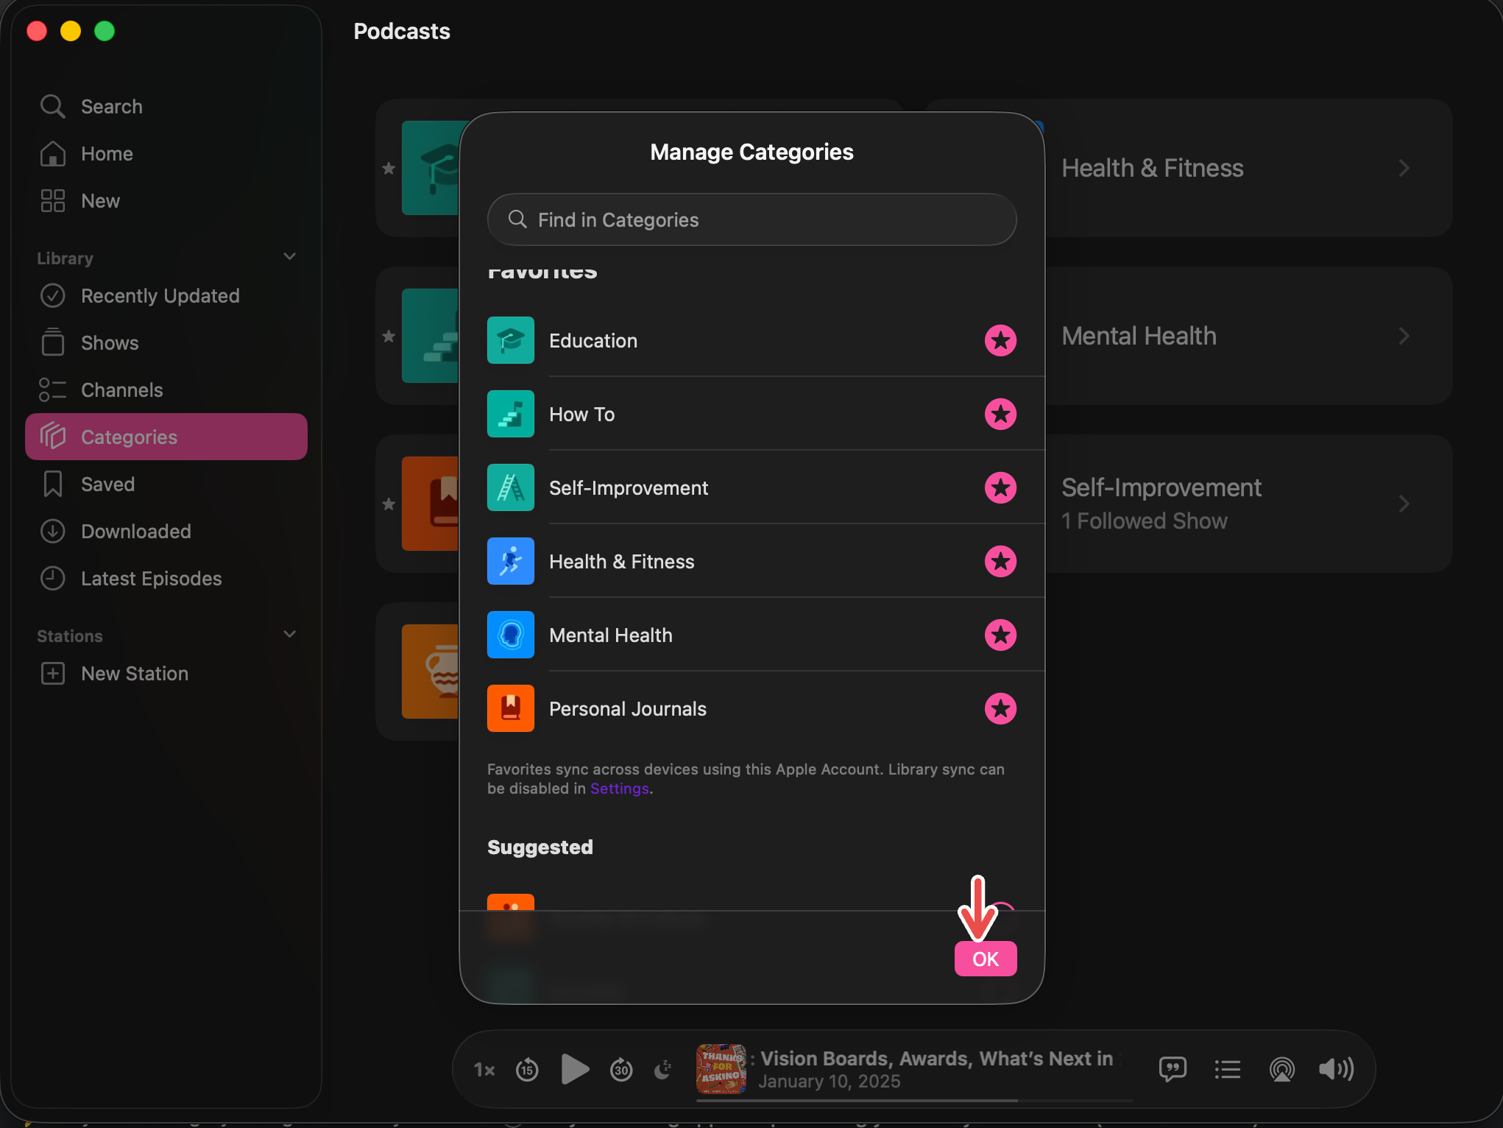Open Channels in the library
This screenshot has width=1503, height=1128.
[166, 390]
